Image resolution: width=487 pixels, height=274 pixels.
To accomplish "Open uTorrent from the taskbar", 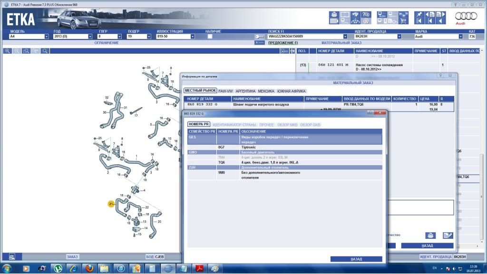I will point(58,268).
